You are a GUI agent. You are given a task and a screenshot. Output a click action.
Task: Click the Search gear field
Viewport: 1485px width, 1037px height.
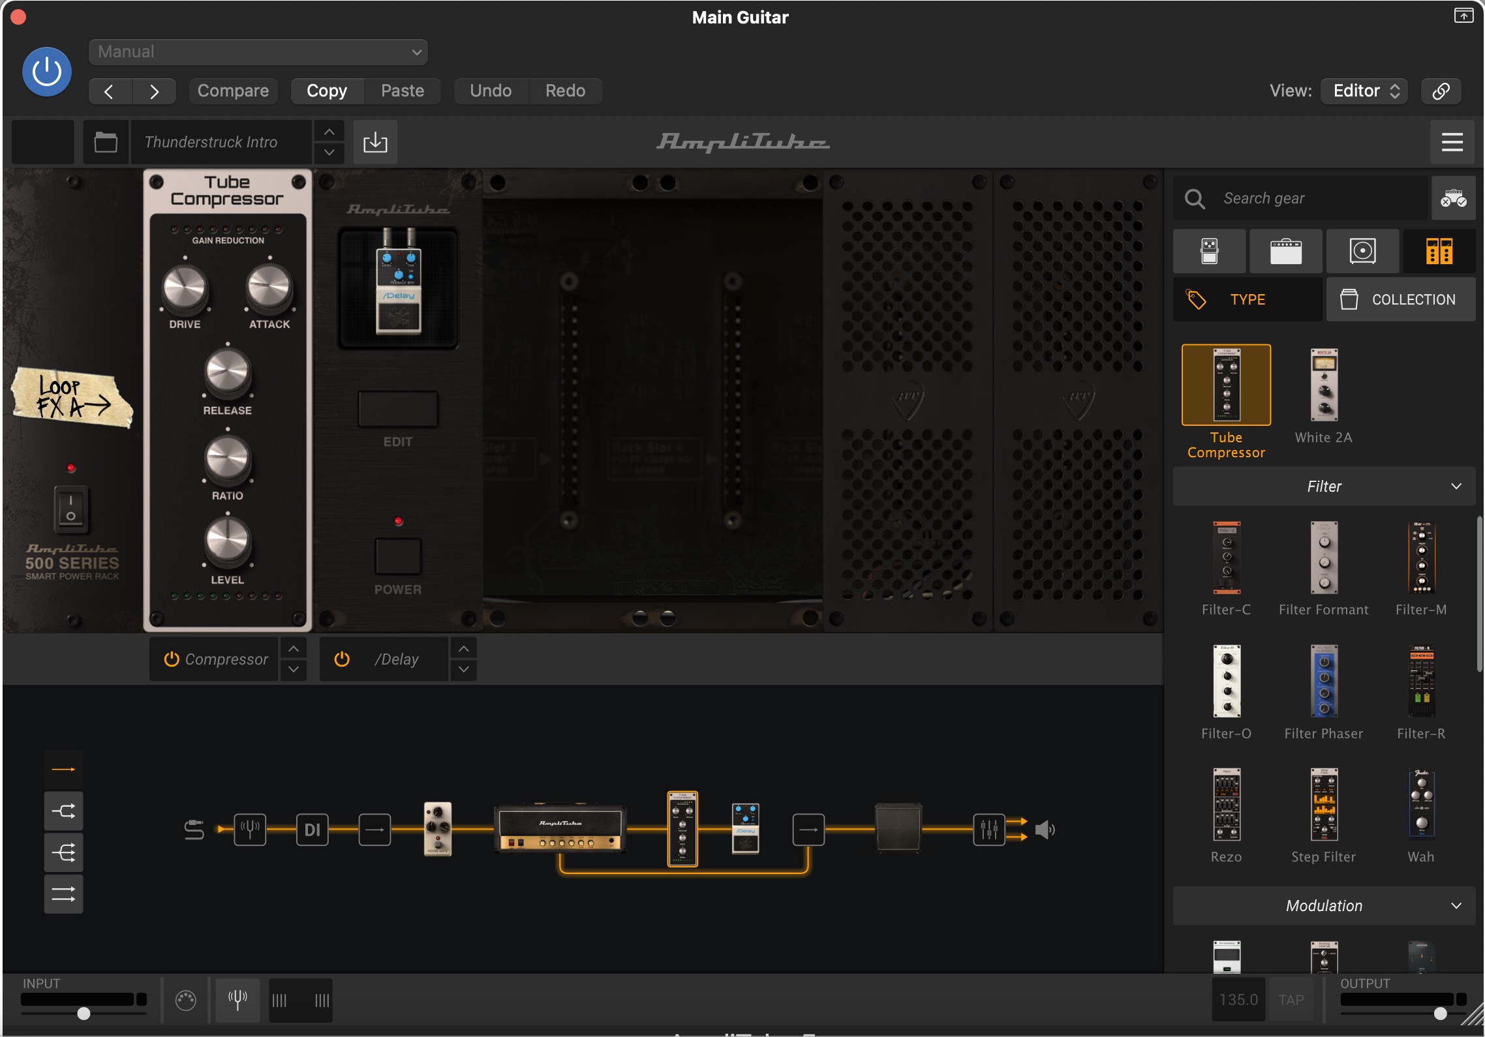1300,198
